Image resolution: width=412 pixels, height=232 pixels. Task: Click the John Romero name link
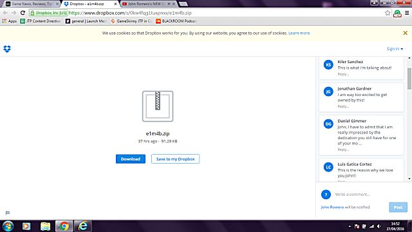332,208
